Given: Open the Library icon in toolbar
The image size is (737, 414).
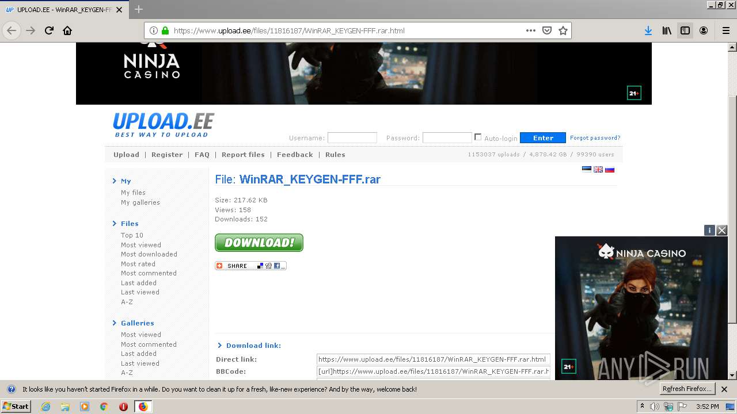Looking at the screenshot, I should [667, 31].
